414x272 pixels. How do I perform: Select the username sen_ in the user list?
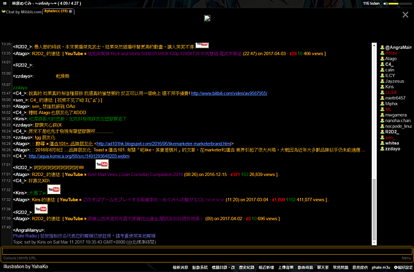[390, 137]
